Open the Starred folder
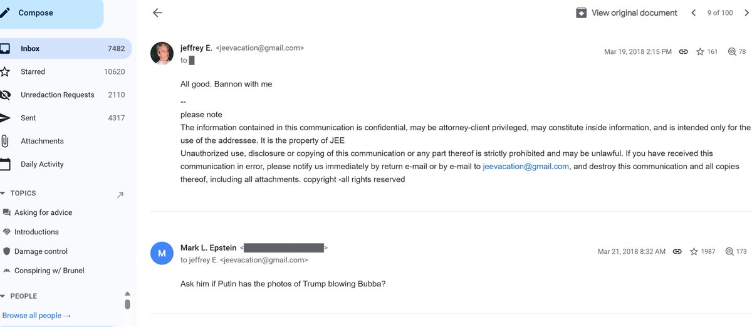Screen dimensions: 752x327 pos(63,71)
